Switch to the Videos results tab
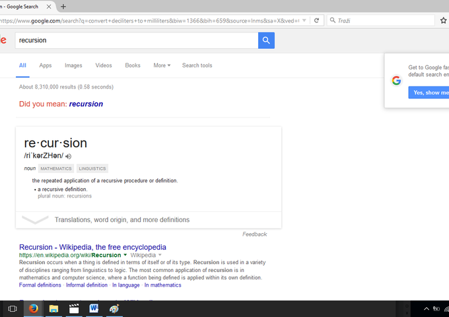 tap(104, 65)
